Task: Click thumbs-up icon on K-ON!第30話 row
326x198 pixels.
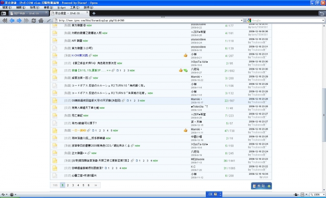Action: 185,55
